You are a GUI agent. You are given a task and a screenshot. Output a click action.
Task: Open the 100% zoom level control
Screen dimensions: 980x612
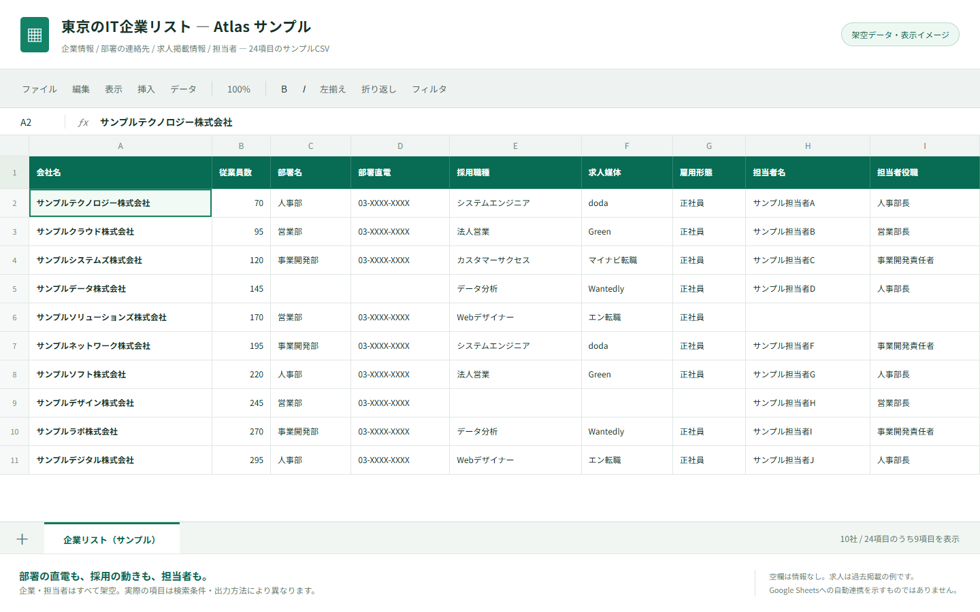(239, 89)
